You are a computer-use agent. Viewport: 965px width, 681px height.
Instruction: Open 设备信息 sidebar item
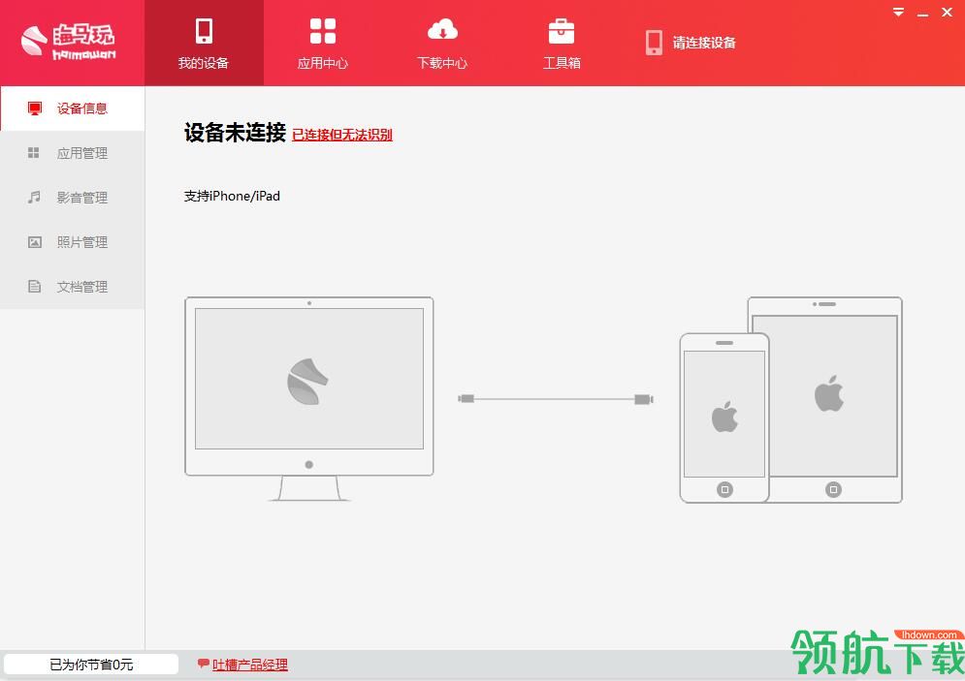[73, 108]
